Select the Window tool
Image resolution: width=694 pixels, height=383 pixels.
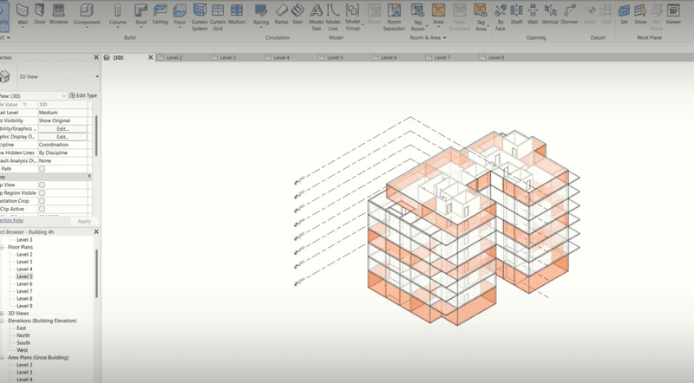[x=58, y=14]
